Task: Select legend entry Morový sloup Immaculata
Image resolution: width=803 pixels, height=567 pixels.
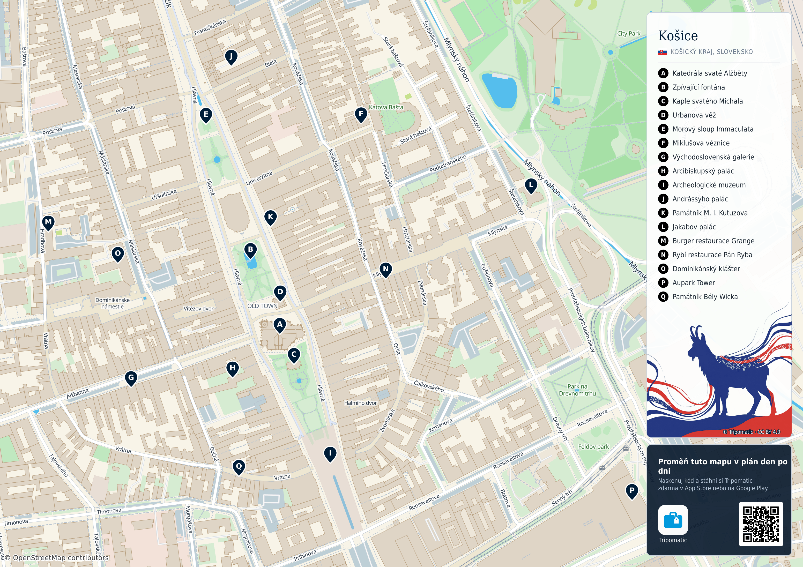Action: [706, 129]
